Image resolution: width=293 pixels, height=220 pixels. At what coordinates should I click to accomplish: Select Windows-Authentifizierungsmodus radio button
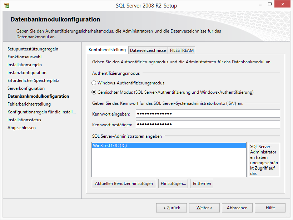[94, 83]
